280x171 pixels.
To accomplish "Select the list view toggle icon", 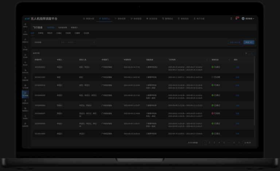I will pyautogui.click(x=252, y=53).
